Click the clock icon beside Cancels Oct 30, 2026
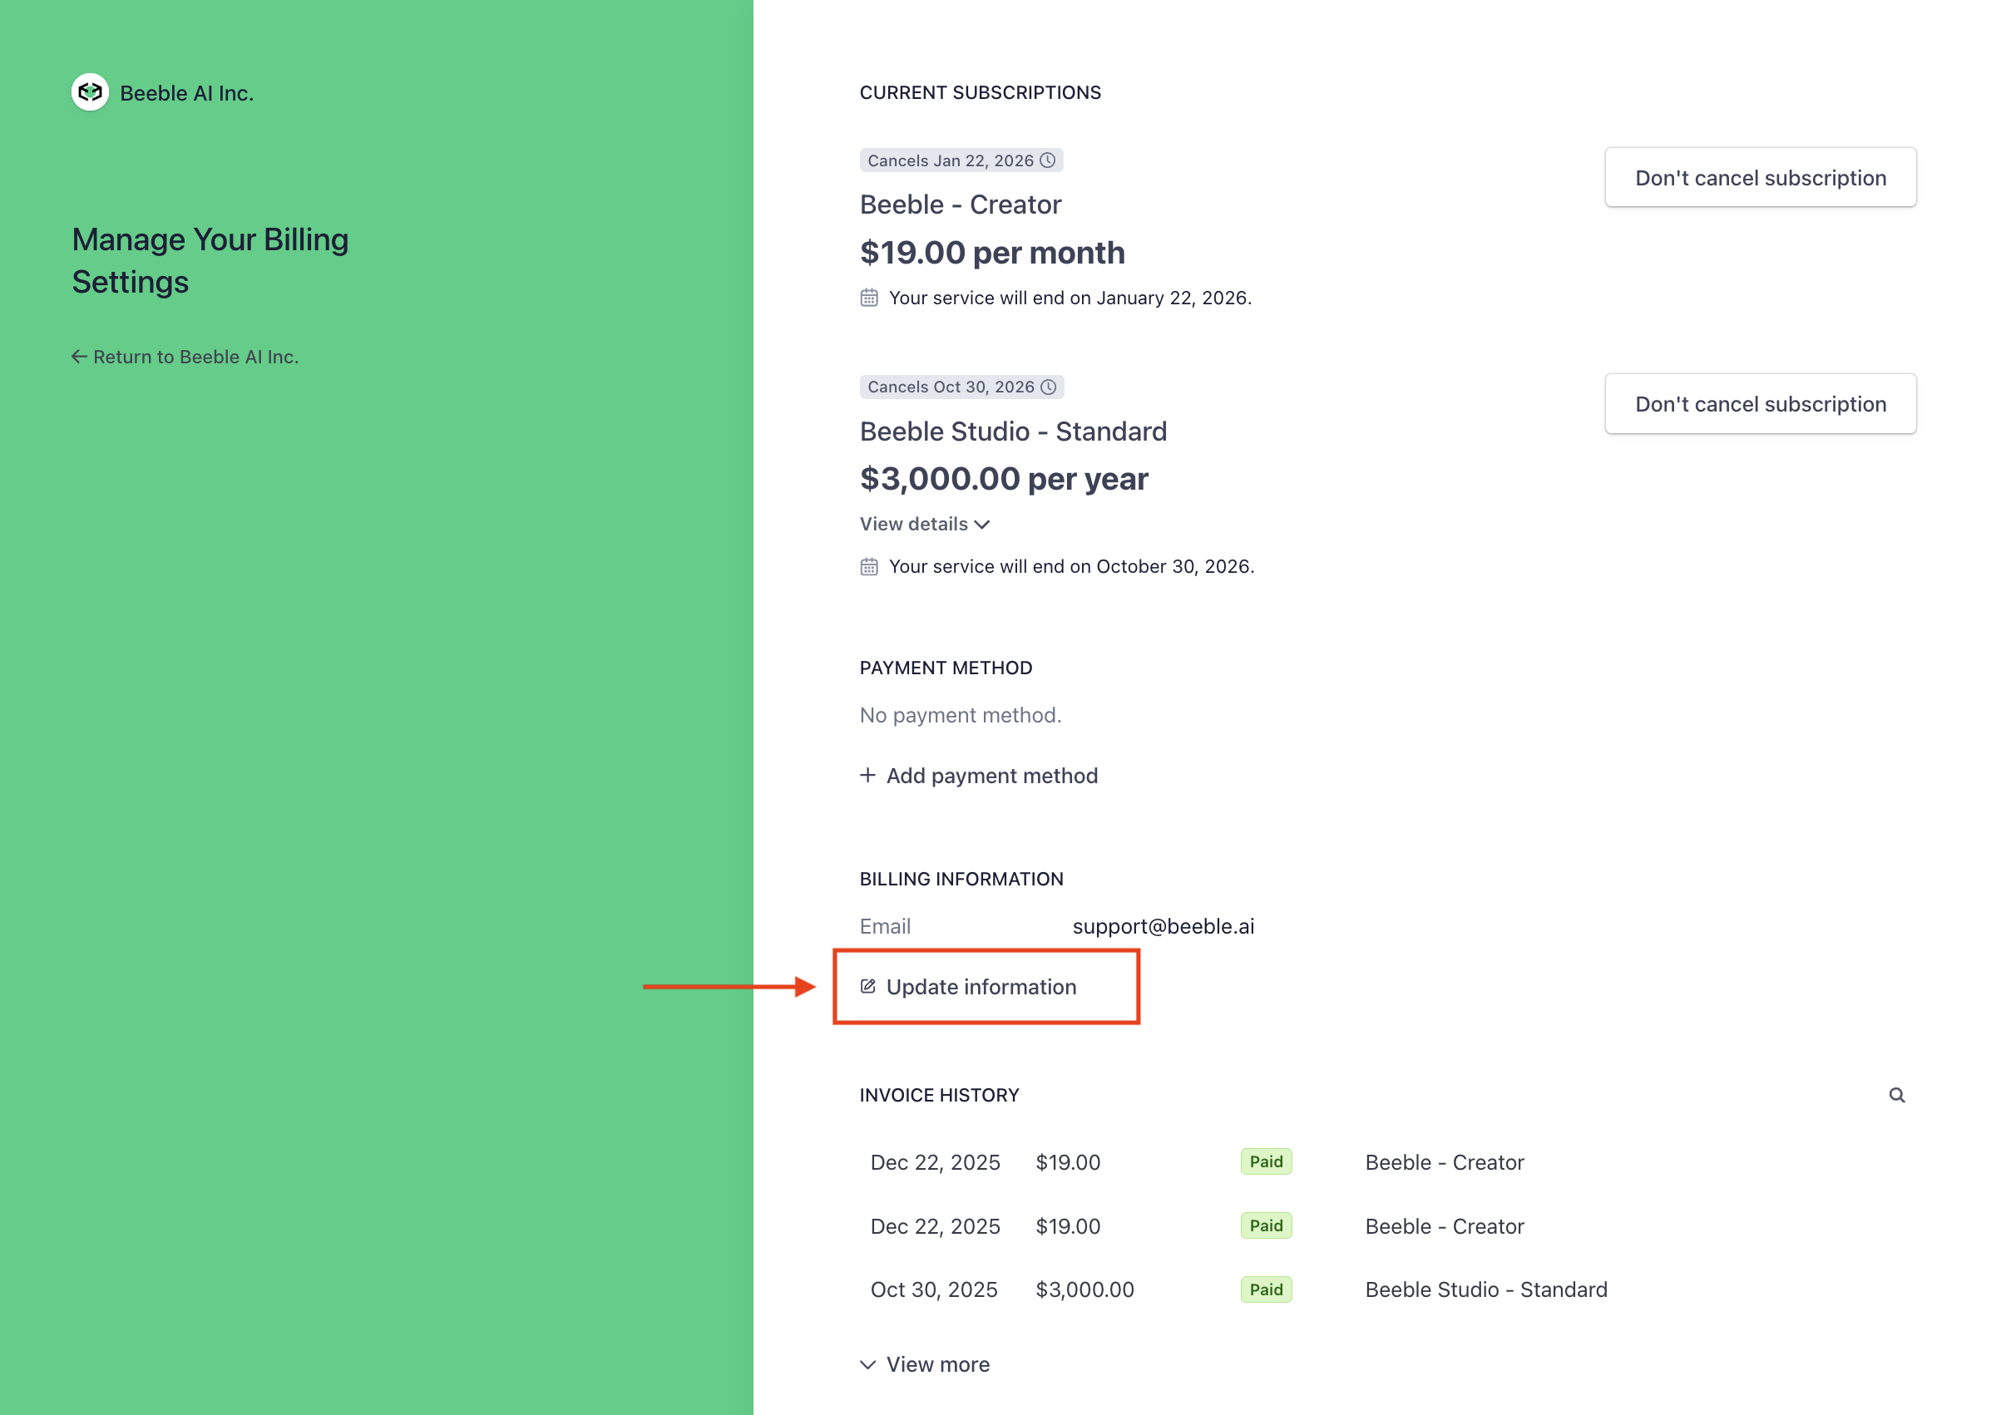Viewport: 1991px width, 1415px height. click(x=1049, y=387)
